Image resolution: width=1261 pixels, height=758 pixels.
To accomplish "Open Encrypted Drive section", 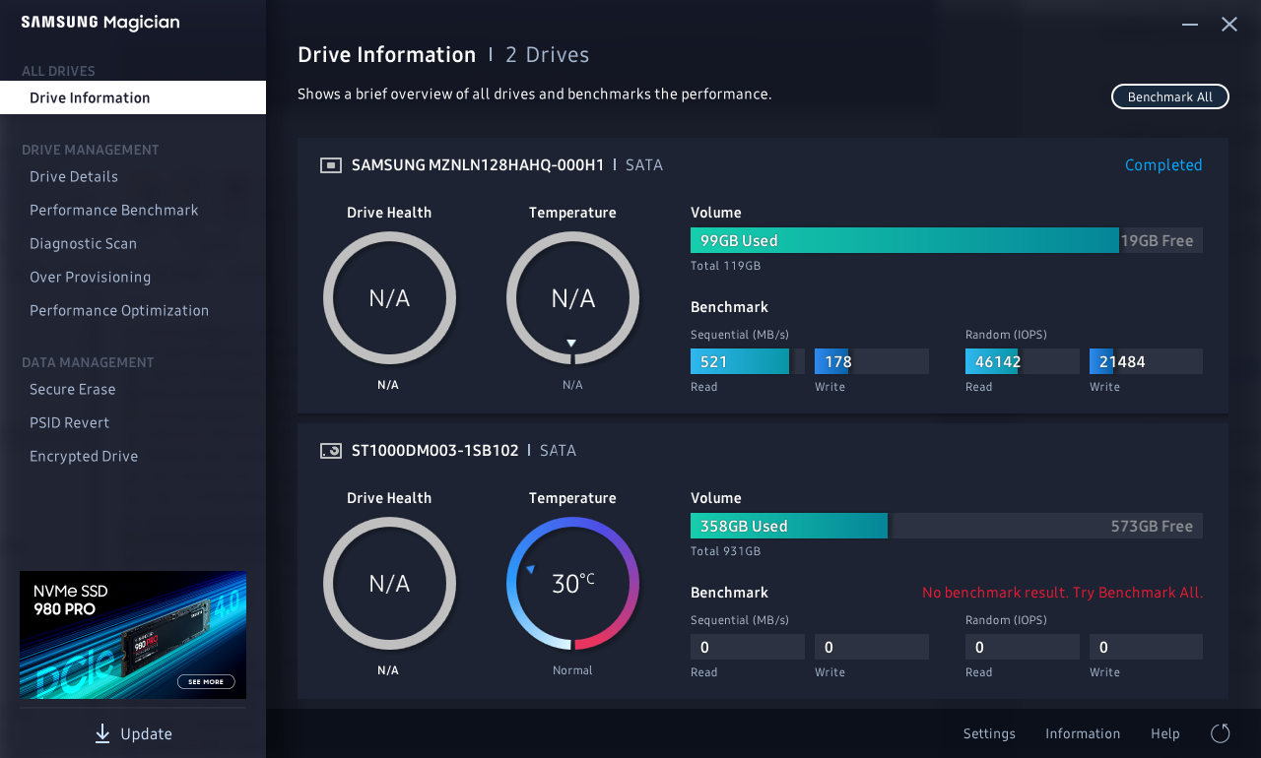I will tap(84, 456).
